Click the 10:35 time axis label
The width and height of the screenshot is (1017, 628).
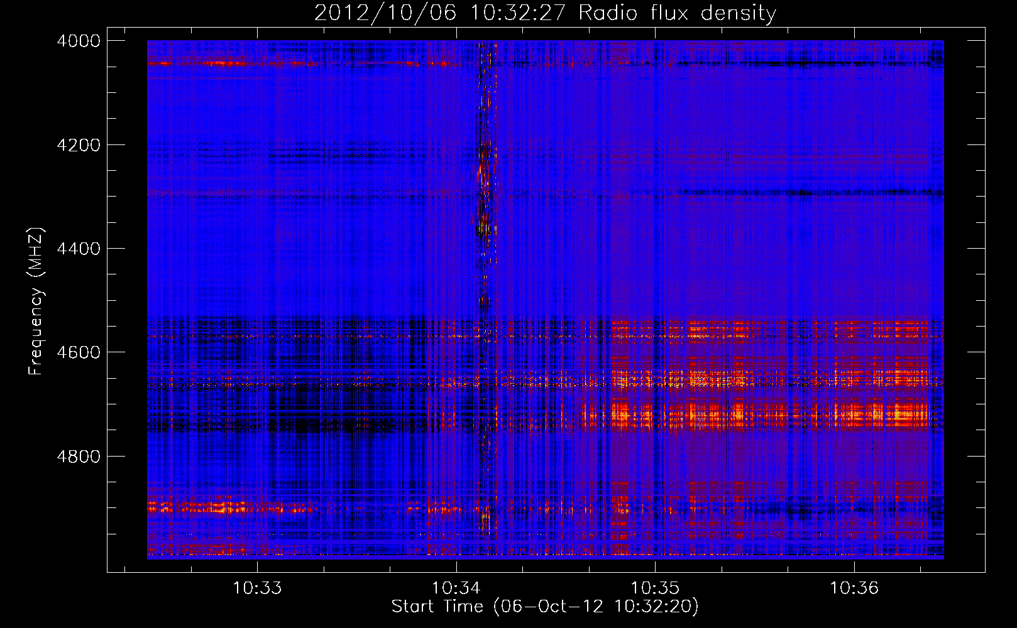point(655,588)
